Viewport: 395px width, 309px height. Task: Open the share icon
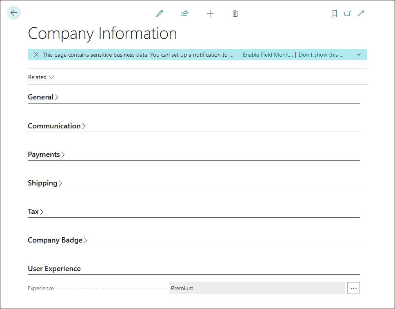[x=185, y=13]
